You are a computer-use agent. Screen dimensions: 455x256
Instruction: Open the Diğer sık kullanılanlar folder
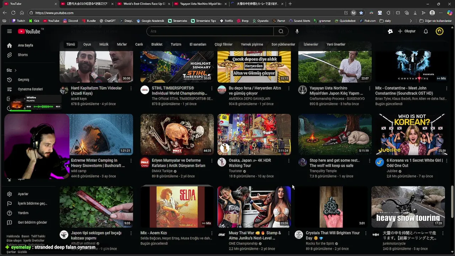point(435,21)
